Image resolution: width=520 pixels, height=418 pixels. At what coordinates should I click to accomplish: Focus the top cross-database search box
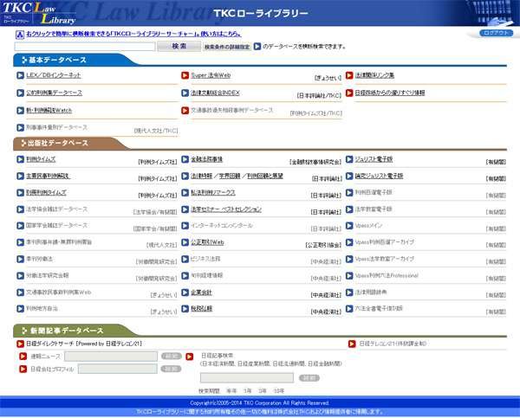tap(85, 47)
